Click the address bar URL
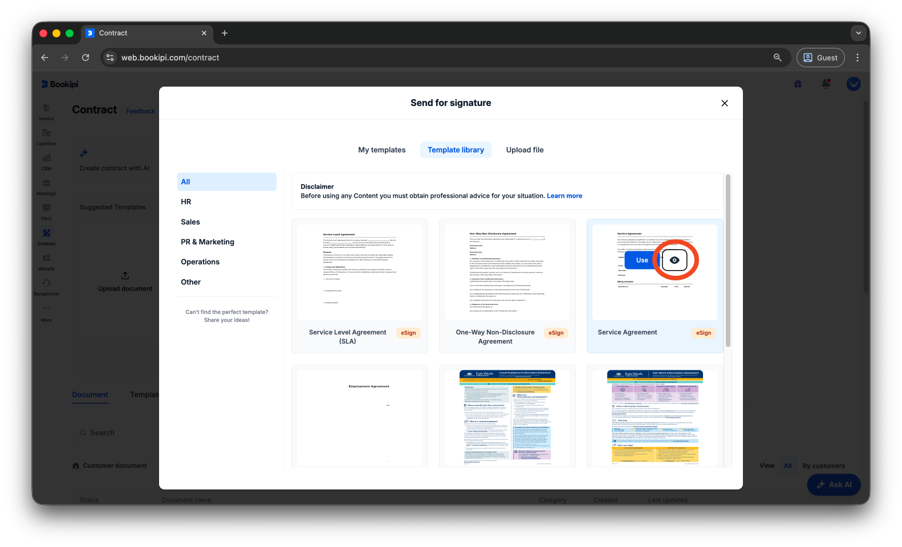Screen dimensions: 902x547 [x=170, y=58]
